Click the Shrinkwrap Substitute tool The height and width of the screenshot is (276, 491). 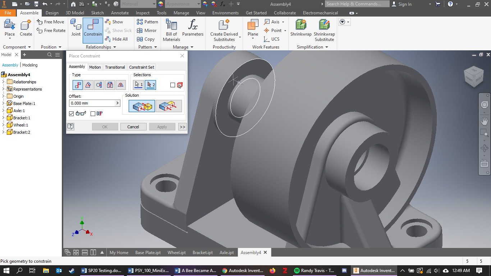(x=324, y=31)
